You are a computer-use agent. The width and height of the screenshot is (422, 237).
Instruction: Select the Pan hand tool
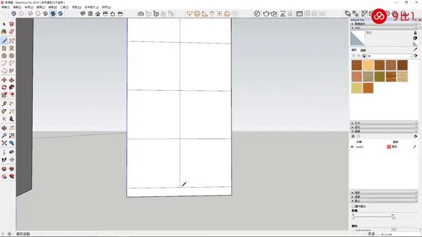(12, 128)
